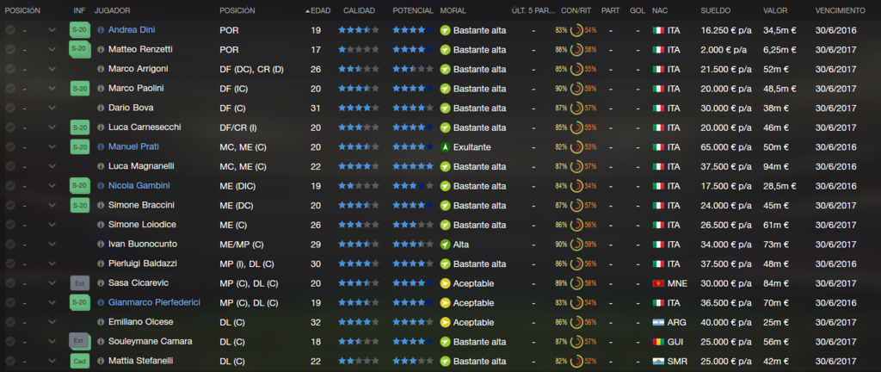Click Luca Magnanelli's 94m € value
This screenshot has height=372, width=881.
(776, 166)
